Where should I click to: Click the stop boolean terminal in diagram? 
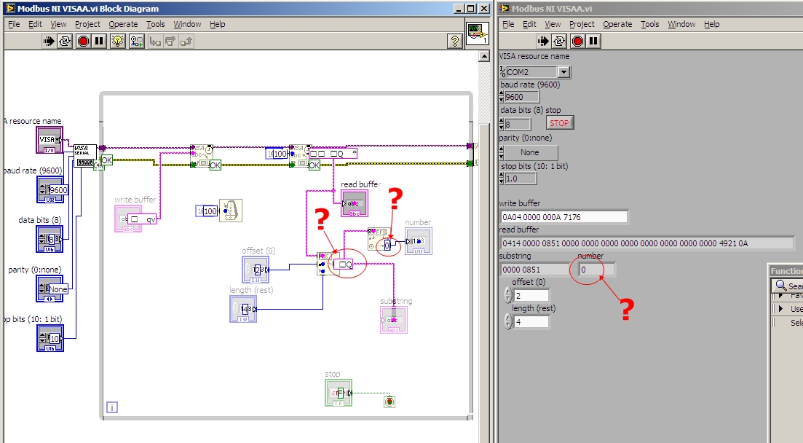pos(338,393)
